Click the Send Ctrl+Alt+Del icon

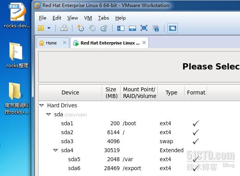point(64,28)
